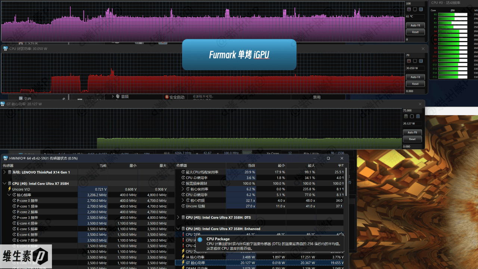
Task: Pick the blue-gray swatch in temperature graph
Action: tap(421, 9)
